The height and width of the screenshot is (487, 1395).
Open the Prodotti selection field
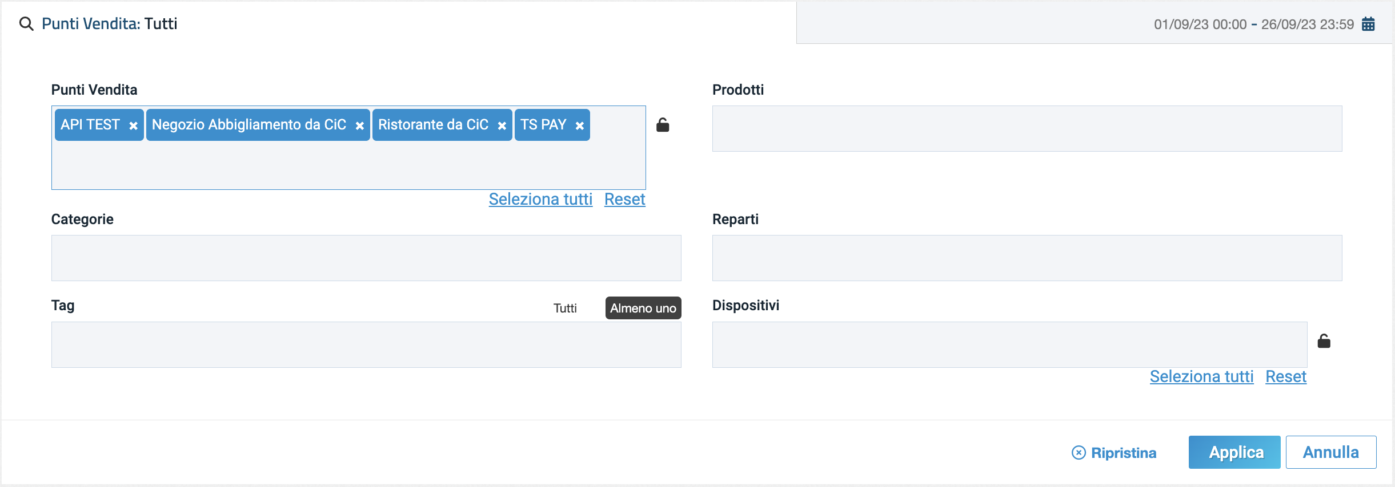[1027, 128]
